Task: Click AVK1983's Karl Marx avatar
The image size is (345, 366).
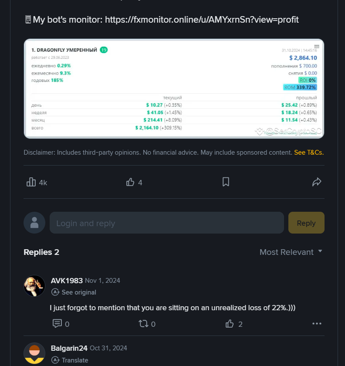Action: (34, 286)
